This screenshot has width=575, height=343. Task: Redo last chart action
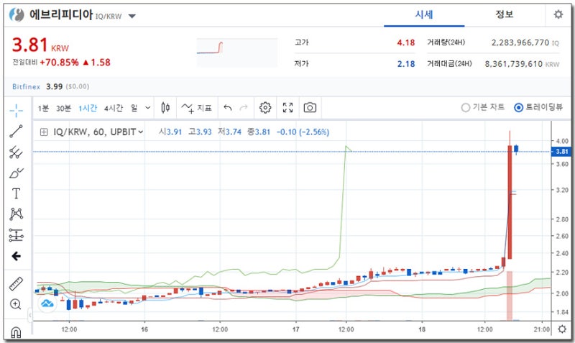244,108
